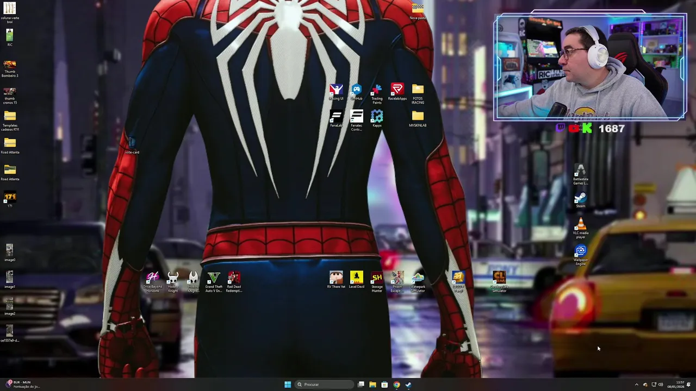Viewport: 696px width, 391px height.
Task: Launch Prison Escape game shortcut
Action: [397, 282]
